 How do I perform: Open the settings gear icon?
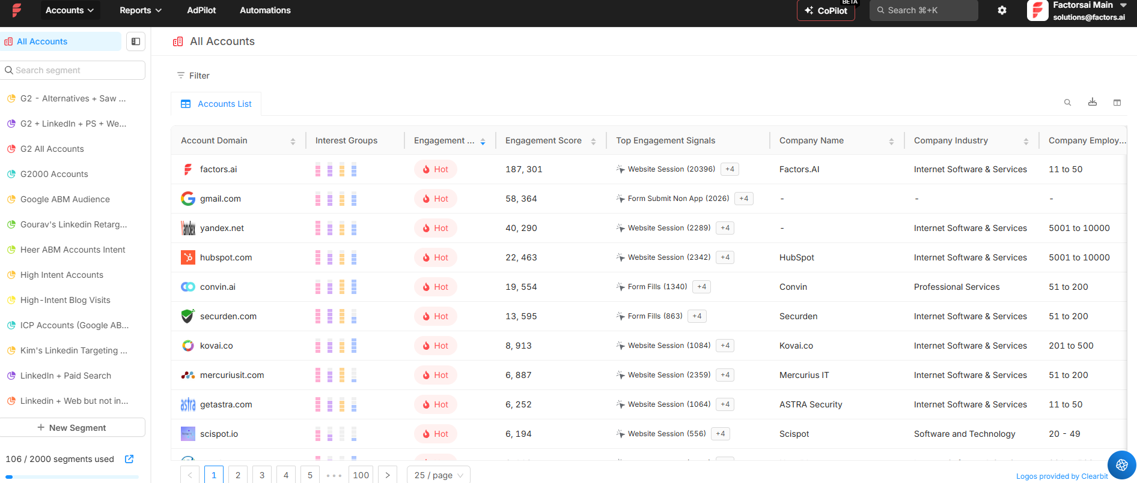[x=1002, y=10]
